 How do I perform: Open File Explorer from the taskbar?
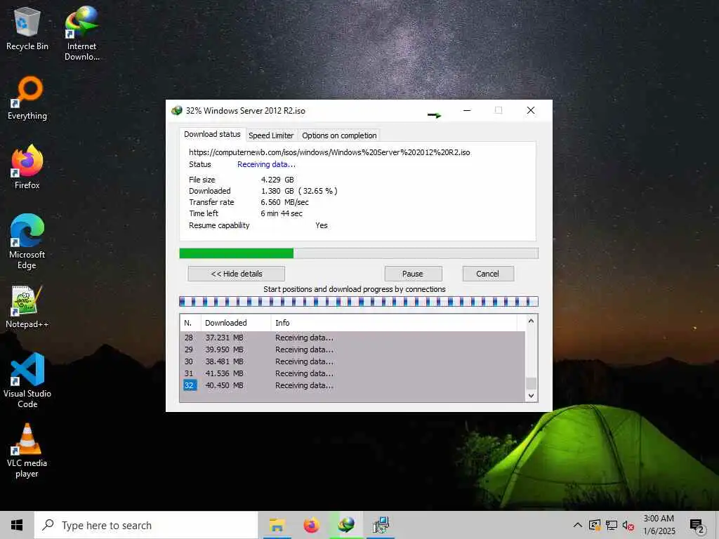[x=277, y=525]
